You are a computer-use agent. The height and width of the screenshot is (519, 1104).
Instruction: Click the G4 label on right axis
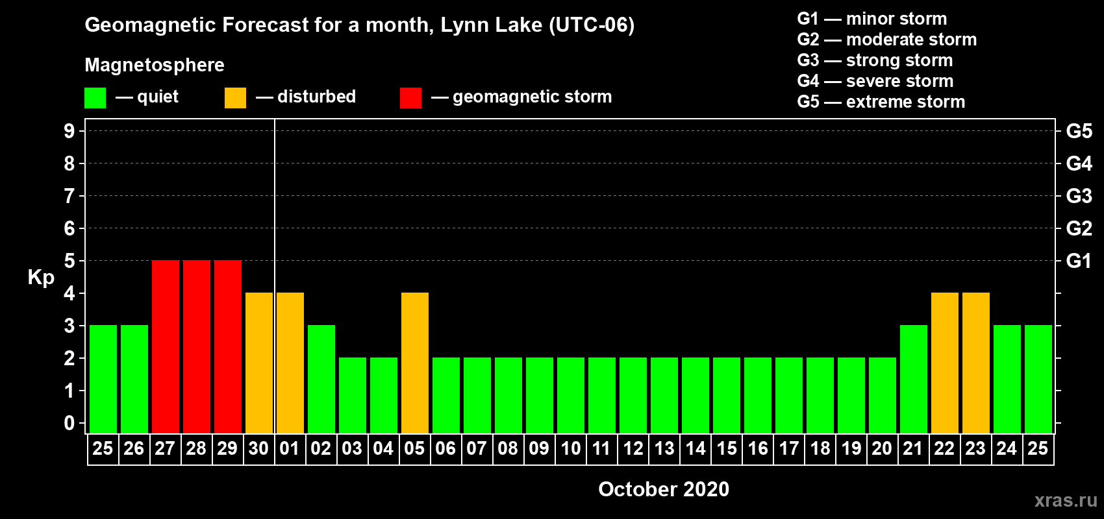coord(1079,163)
